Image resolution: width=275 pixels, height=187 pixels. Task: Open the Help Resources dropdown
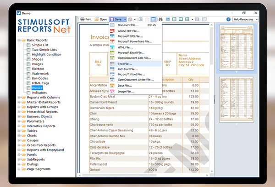click(245, 19)
